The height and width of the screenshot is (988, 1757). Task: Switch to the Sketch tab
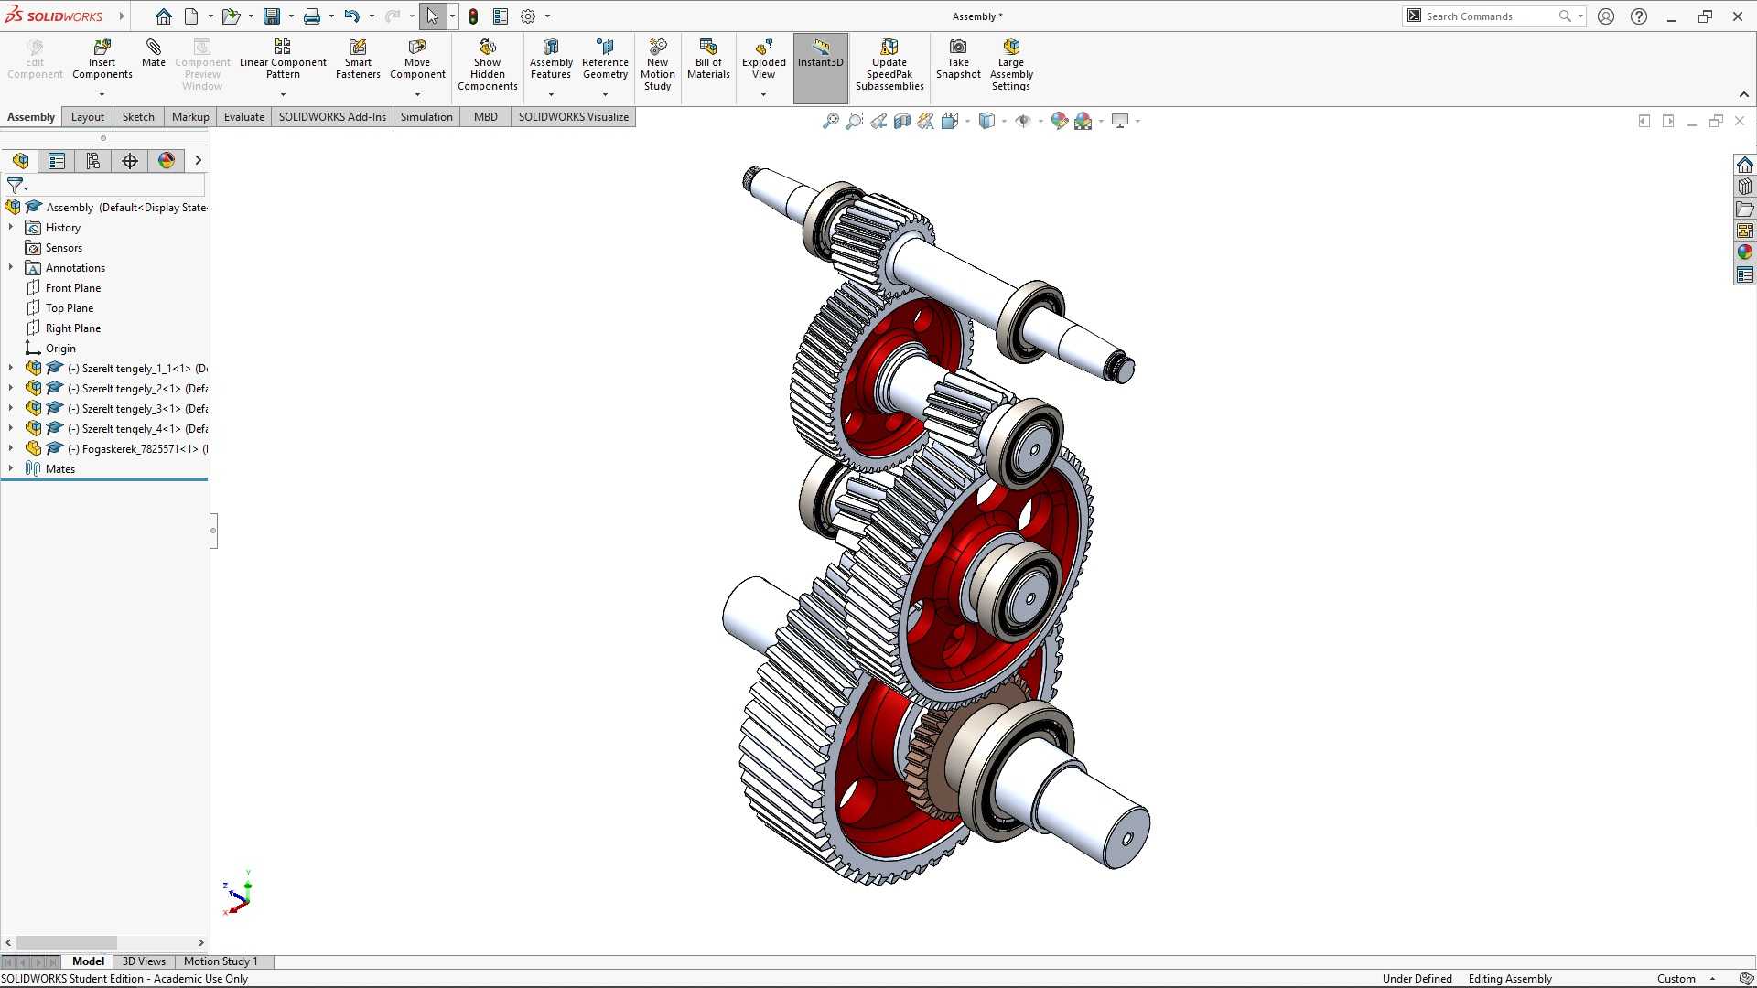click(138, 117)
